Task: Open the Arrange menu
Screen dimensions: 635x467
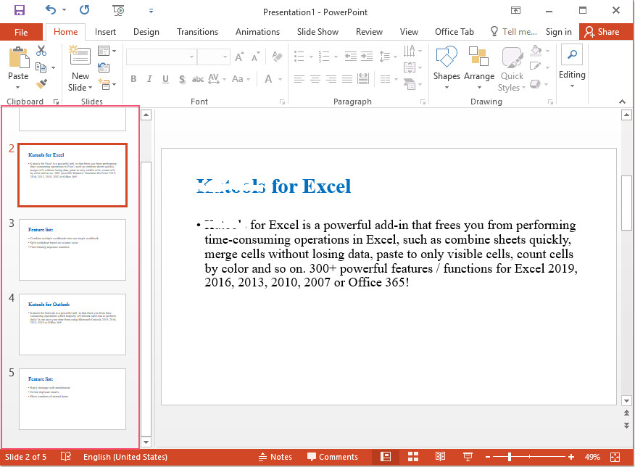Action: tap(479, 67)
